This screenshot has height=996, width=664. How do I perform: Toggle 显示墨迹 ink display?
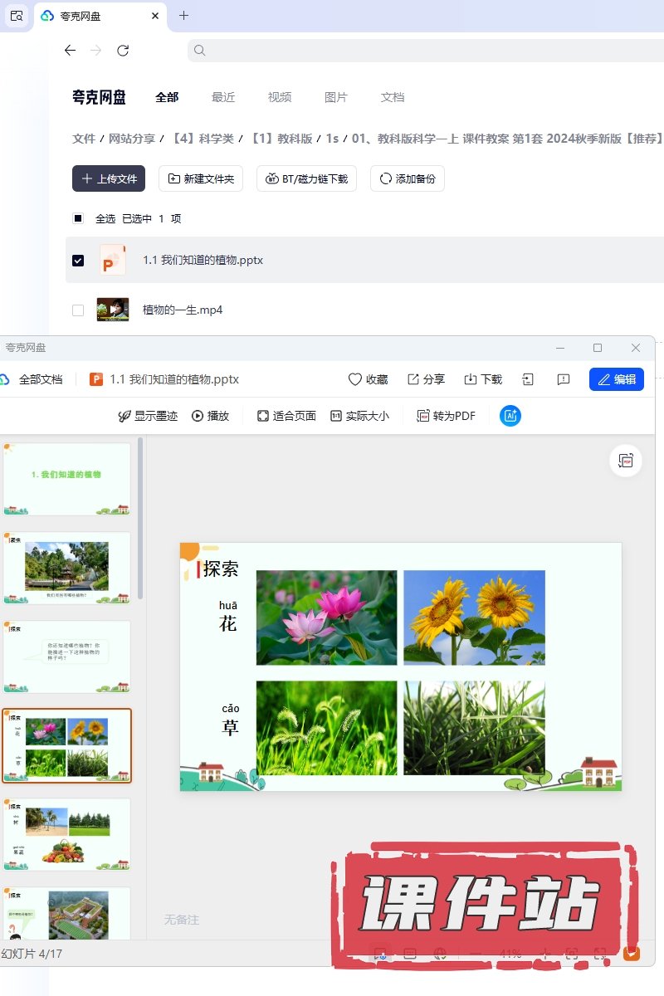coord(124,416)
